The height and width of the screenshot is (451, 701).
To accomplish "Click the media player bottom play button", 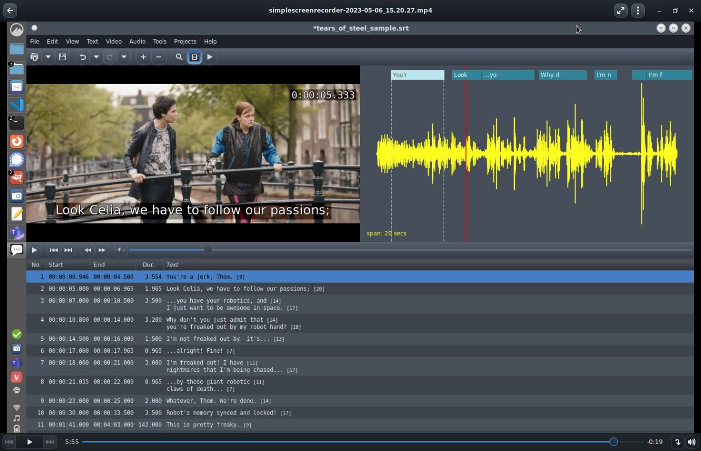I will pos(30,442).
